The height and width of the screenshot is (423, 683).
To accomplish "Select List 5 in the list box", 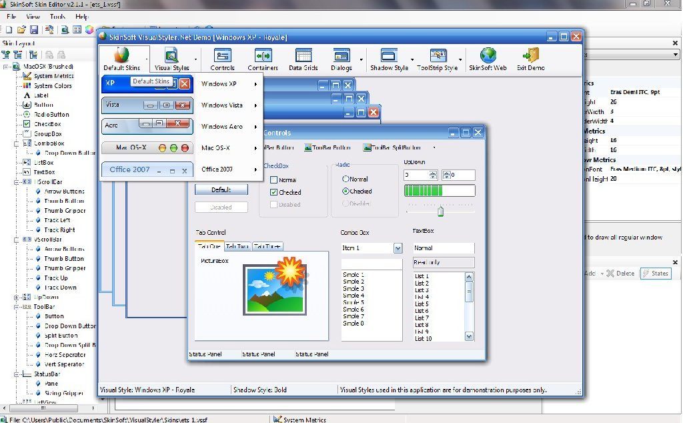I will pyautogui.click(x=422, y=304).
